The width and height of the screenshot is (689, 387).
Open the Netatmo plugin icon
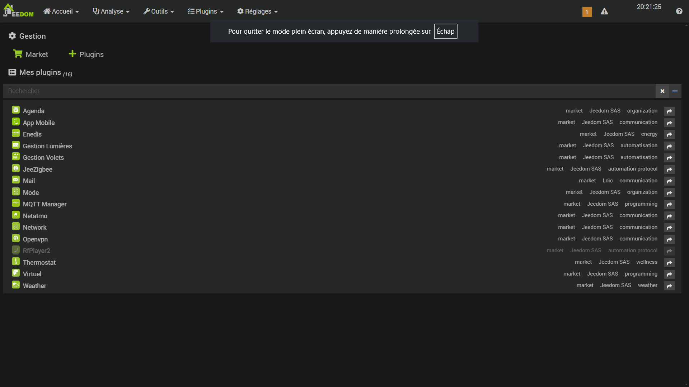(16, 215)
